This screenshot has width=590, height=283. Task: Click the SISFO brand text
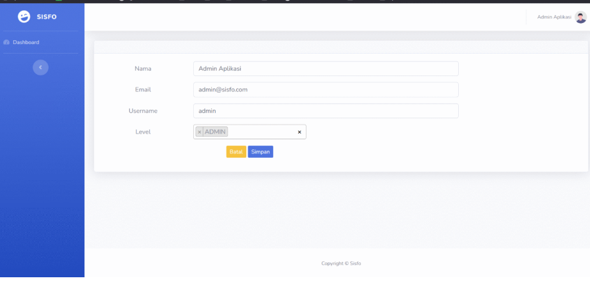point(47,17)
